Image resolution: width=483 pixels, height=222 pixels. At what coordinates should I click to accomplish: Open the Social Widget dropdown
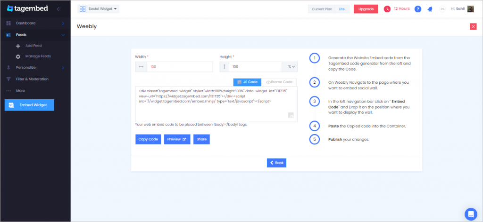click(98, 9)
